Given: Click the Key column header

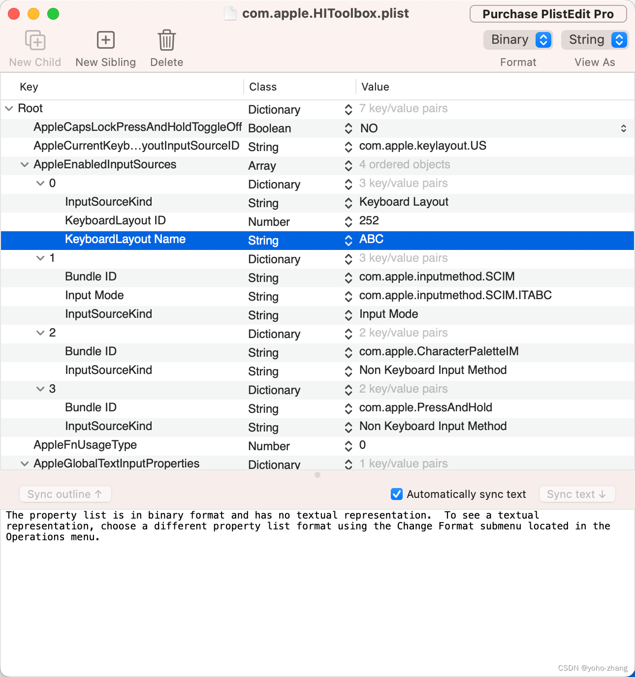Looking at the screenshot, I should click(29, 87).
